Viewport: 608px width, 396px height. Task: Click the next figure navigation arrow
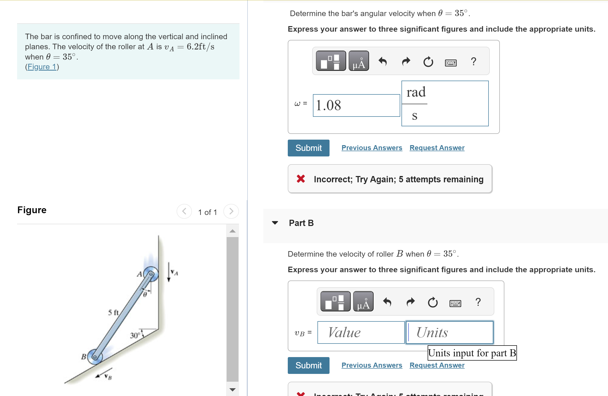click(x=231, y=211)
